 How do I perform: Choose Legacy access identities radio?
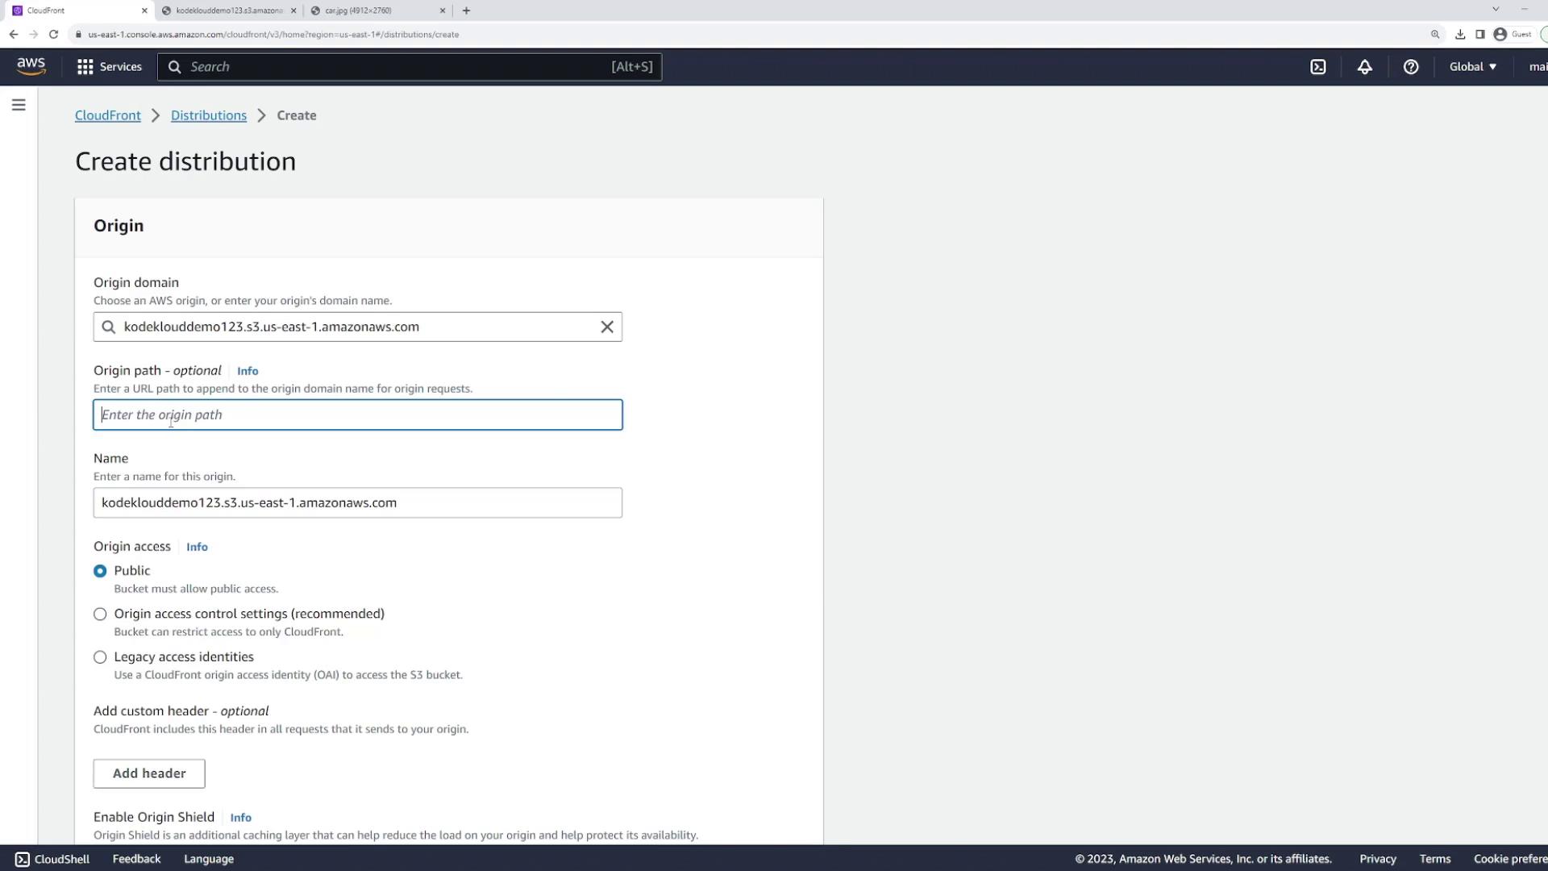pos(100,657)
